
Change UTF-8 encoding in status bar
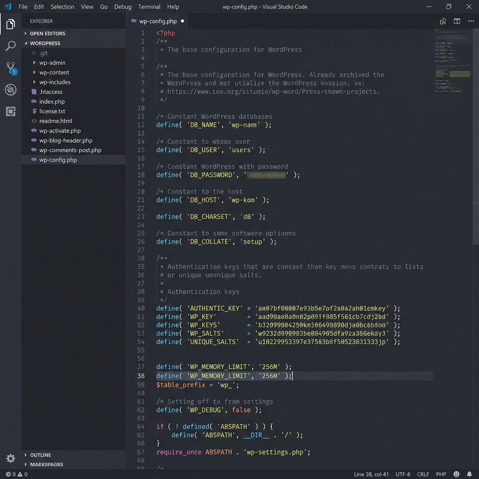click(403, 474)
